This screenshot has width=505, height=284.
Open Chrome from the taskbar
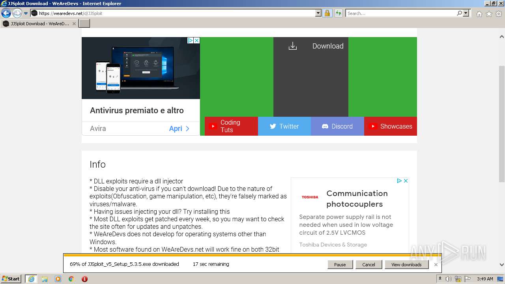[x=71, y=279]
